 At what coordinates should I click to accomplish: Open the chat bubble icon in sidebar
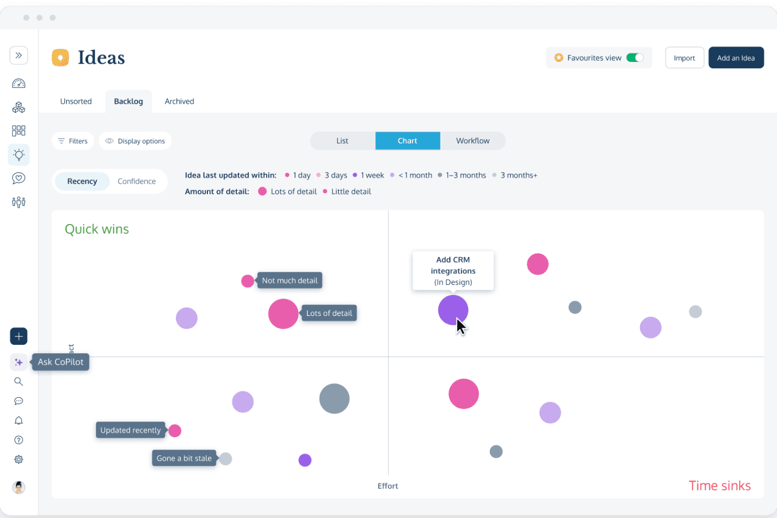pyautogui.click(x=18, y=401)
